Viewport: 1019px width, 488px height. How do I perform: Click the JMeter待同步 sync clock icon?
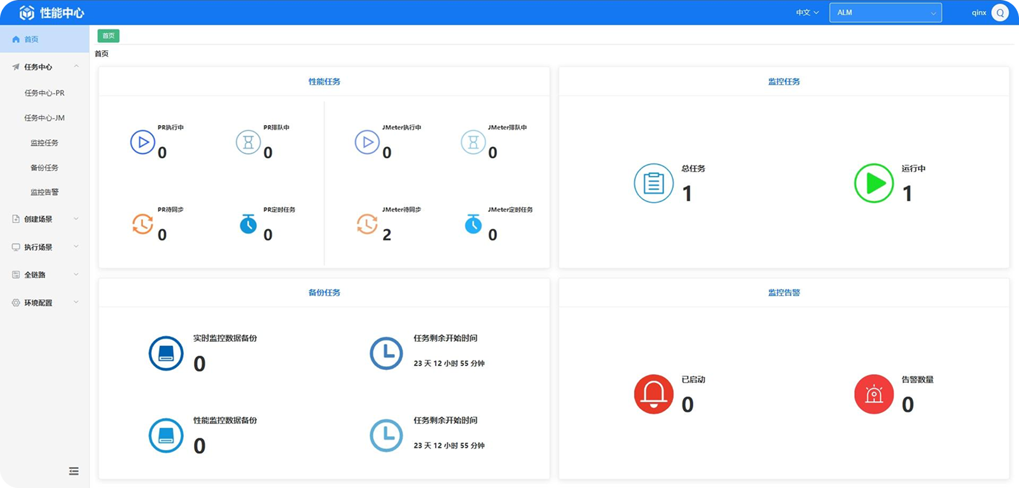[367, 224]
